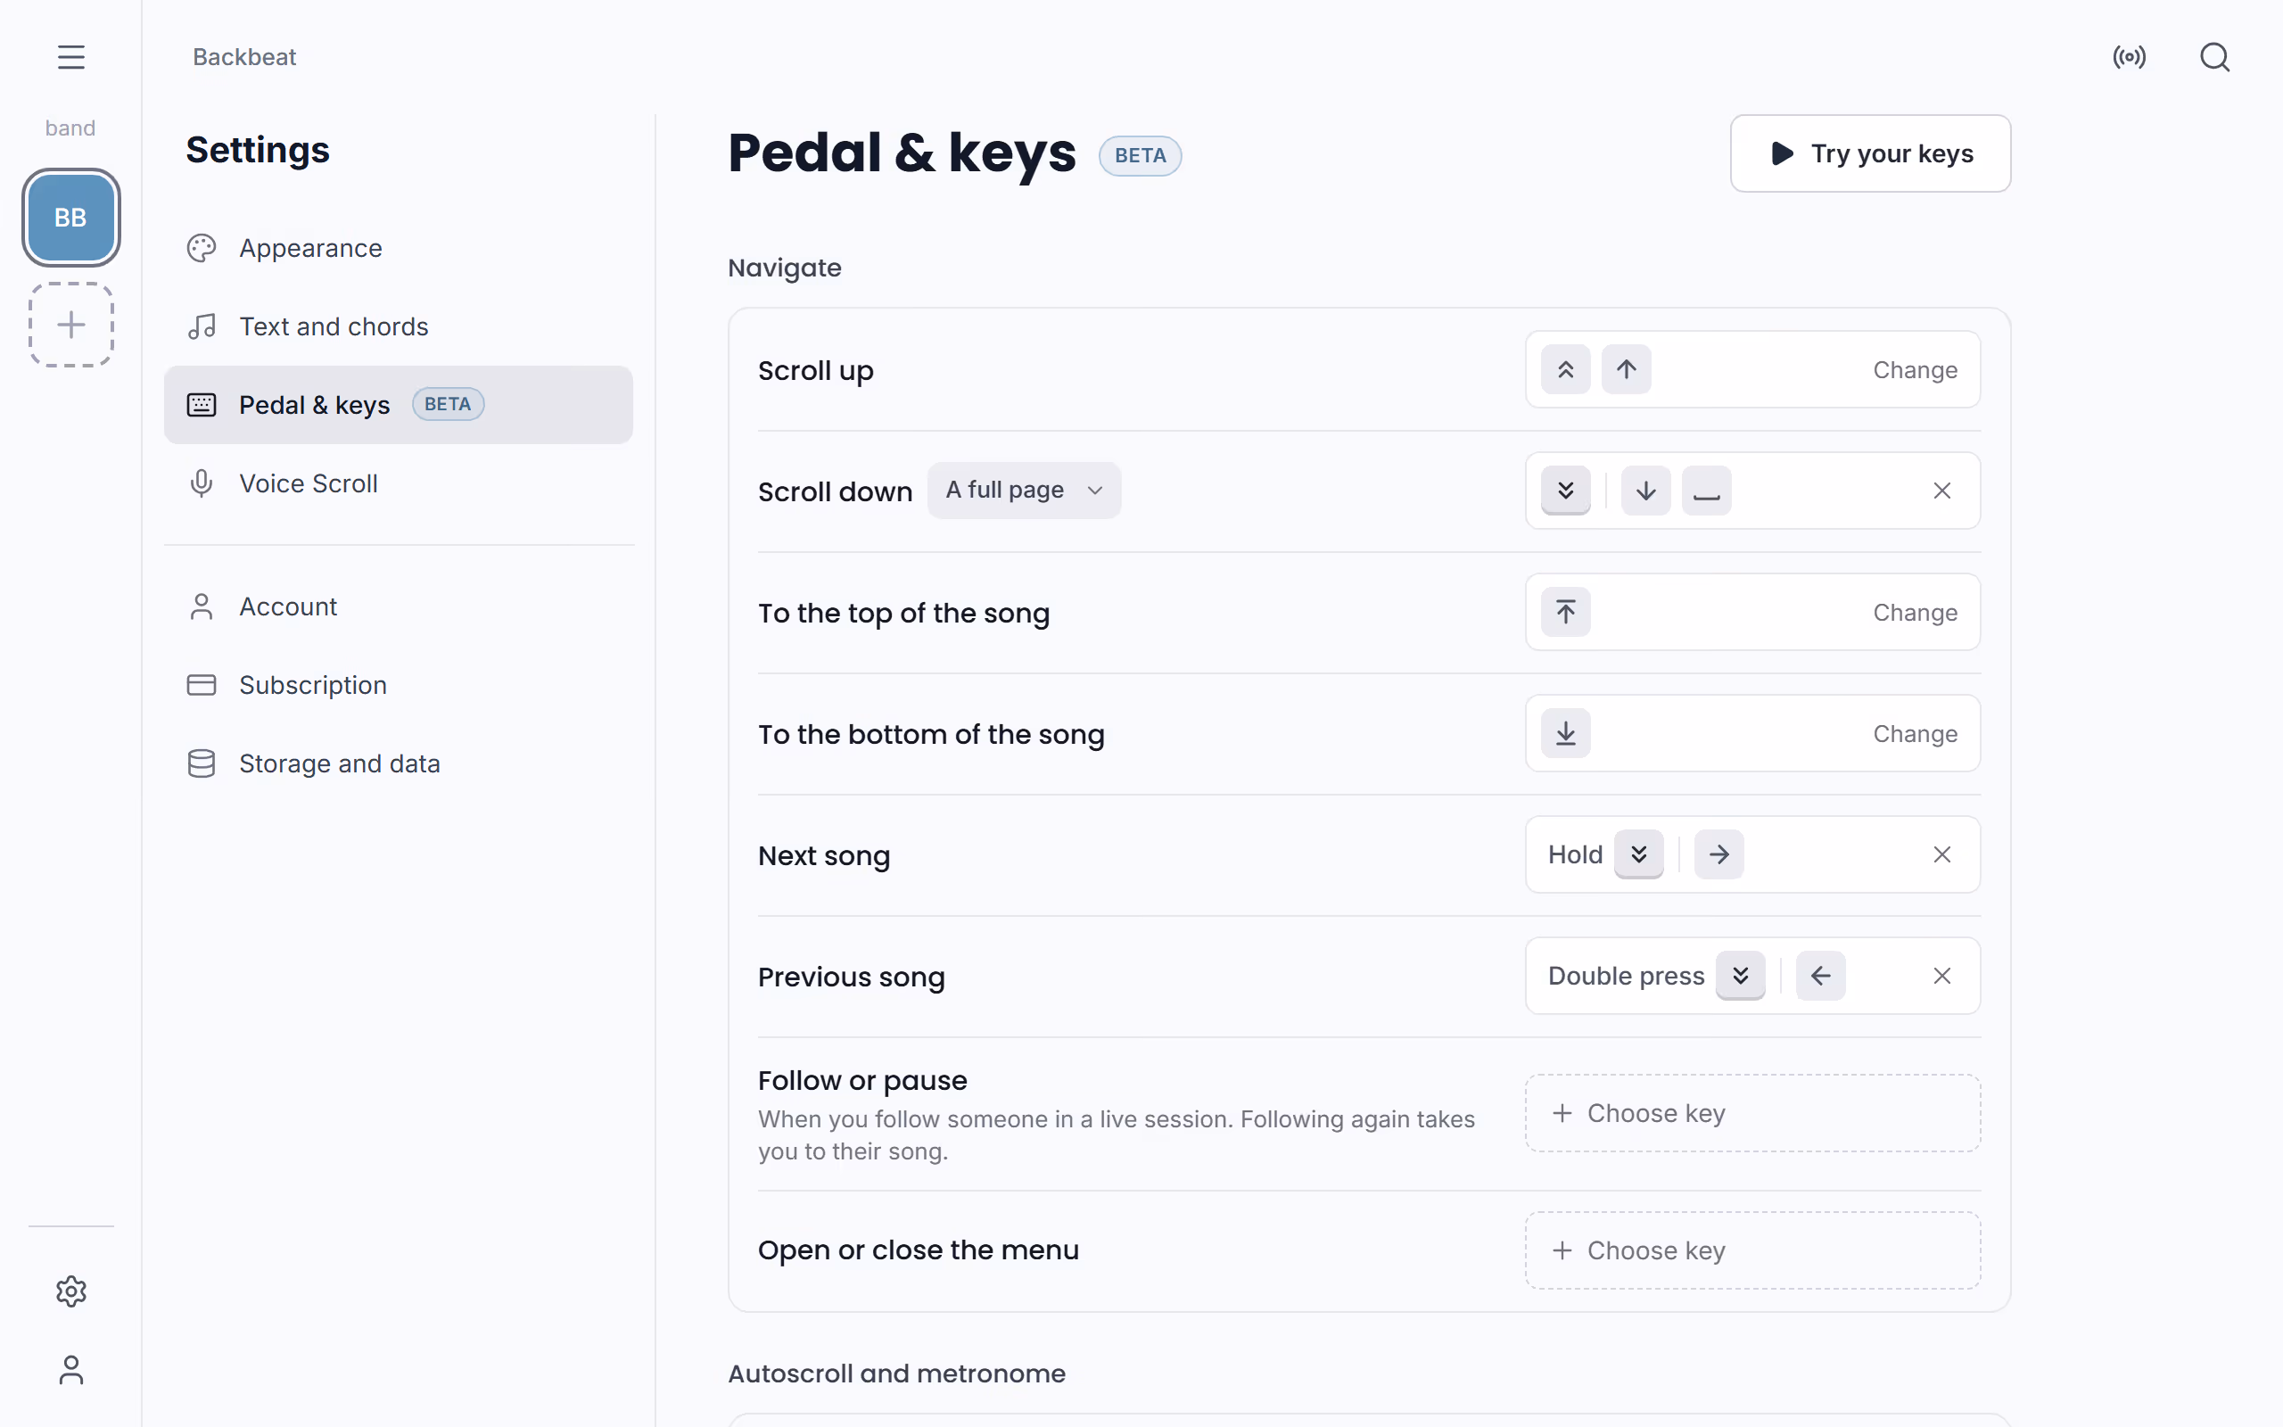Open Storage and data settings
Image resolution: width=2283 pixels, height=1427 pixels.
click(x=398, y=763)
